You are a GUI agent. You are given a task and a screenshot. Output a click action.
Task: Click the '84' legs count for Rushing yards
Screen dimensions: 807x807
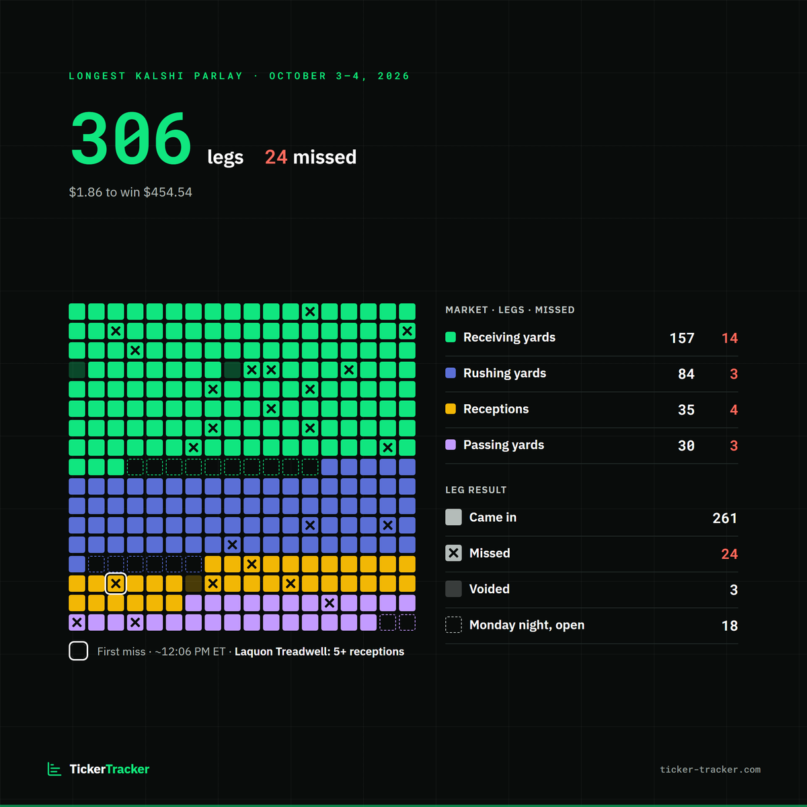[x=686, y=374]
